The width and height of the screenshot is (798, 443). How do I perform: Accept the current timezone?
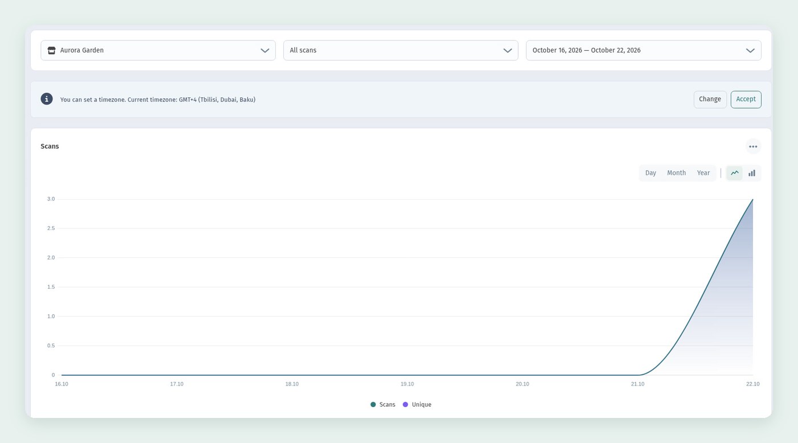tap(746, 99)
